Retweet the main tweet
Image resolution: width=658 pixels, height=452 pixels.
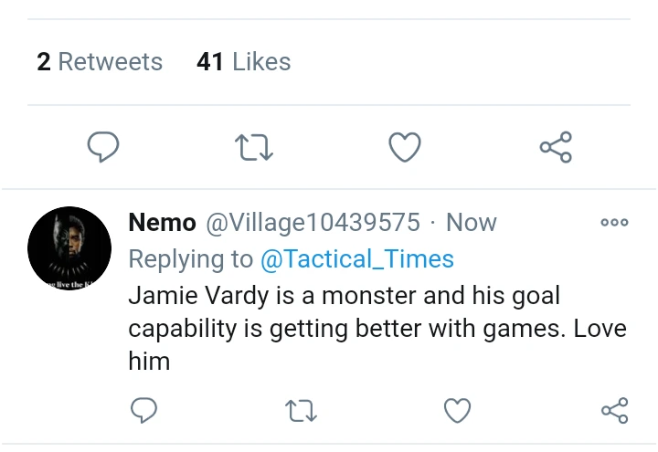tap(253, 147)
